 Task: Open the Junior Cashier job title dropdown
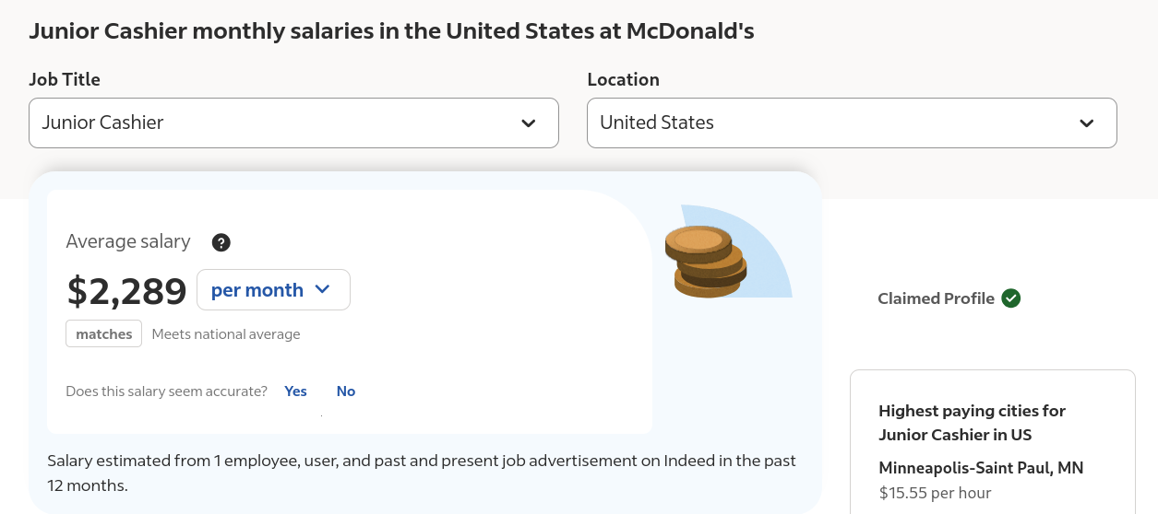point(293,123)
